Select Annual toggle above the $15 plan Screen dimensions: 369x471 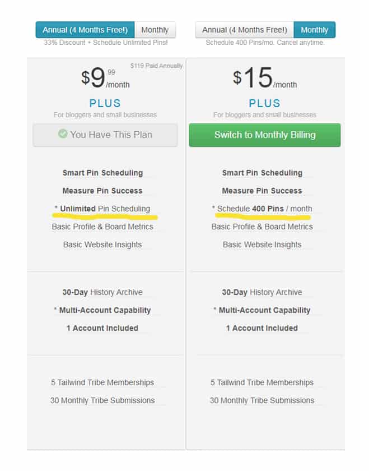245,30
